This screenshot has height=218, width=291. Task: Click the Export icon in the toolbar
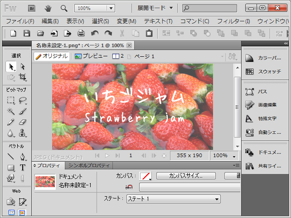point(68,34)
